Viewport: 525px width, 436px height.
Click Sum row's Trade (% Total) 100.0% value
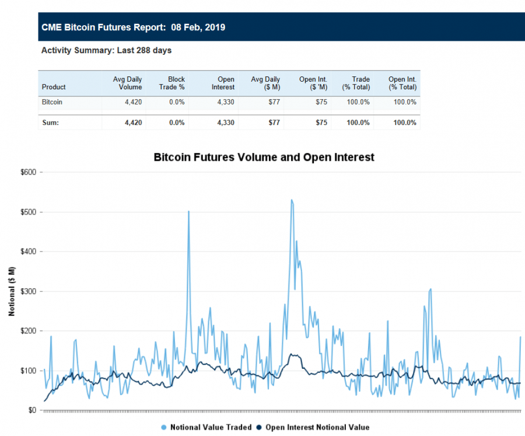point(358,123)
